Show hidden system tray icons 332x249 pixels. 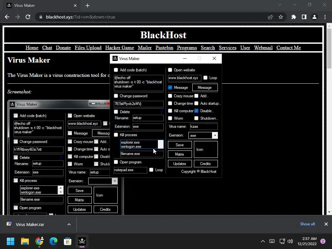pos(263,241)
